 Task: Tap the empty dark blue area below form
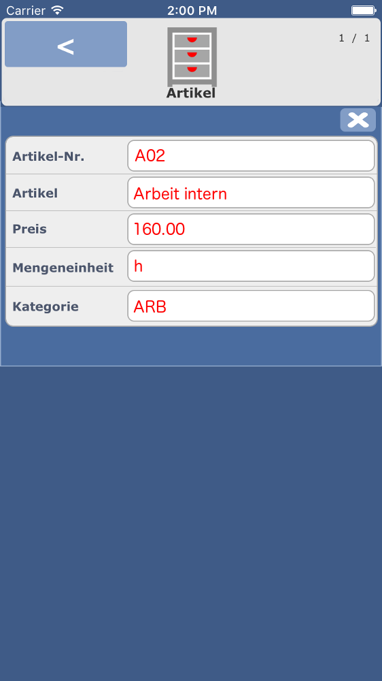pos(191,521)
